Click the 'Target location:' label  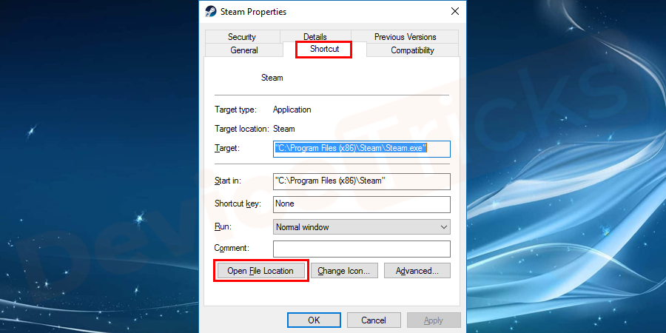point(242,129)
